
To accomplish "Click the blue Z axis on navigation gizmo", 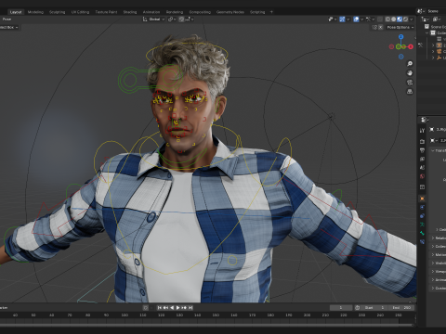I will tap(401, 37).
